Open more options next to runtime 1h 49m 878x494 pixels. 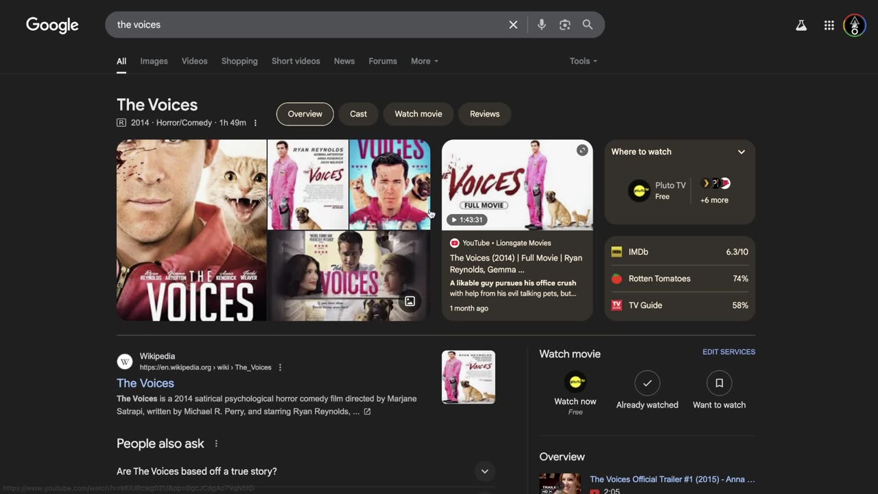[255, 123]
